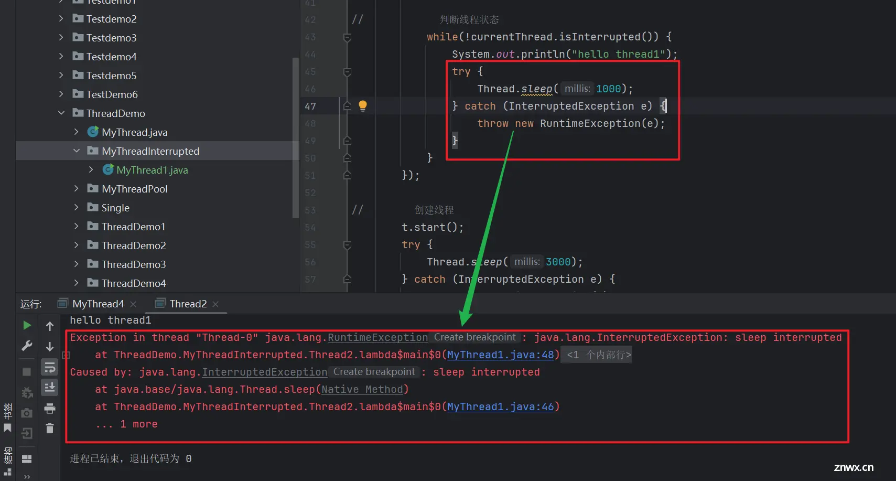Close the MyThread4 run tab
This screenshot has width=896, height=481.
coord(133,304)
